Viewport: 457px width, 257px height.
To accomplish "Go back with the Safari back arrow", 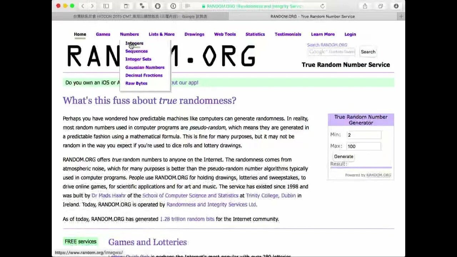I will [83, 6].
